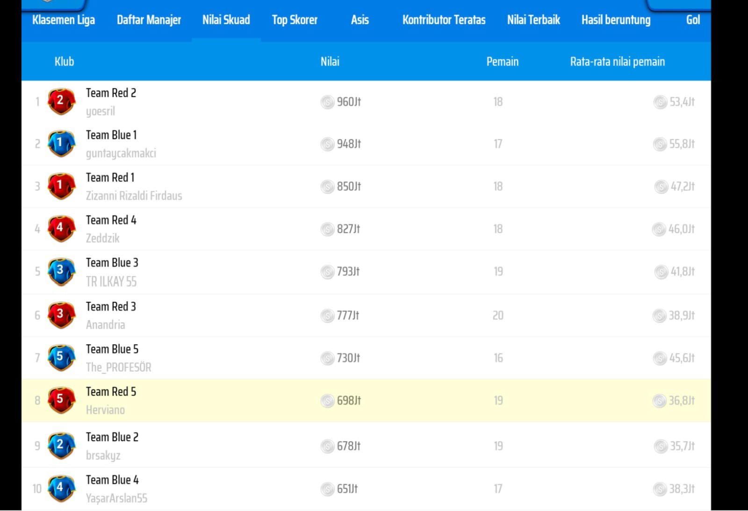The height and width of the screenshot is (511, 748).
Task: Click the Team Red 1 jersey badge
Action: (x=61, y=186)
